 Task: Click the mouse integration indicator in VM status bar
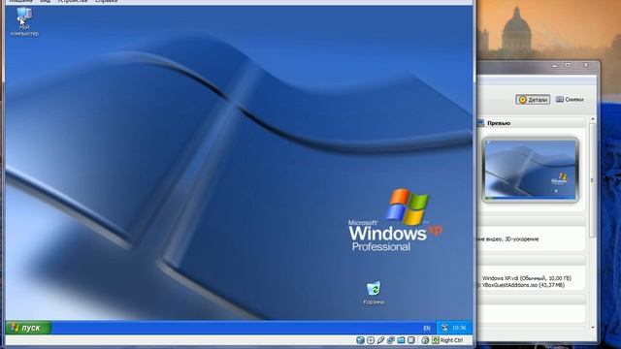(425, 340)
